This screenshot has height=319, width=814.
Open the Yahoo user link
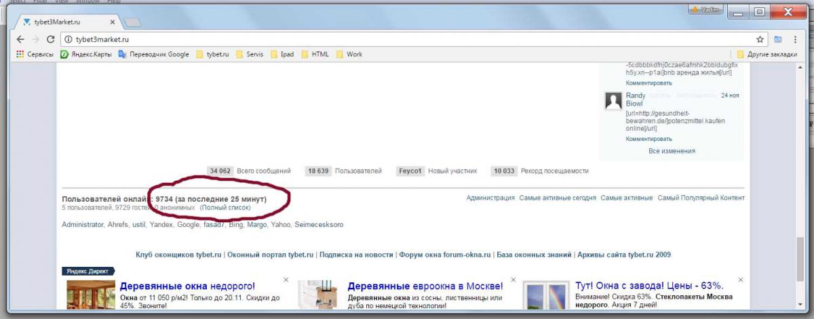280,224
